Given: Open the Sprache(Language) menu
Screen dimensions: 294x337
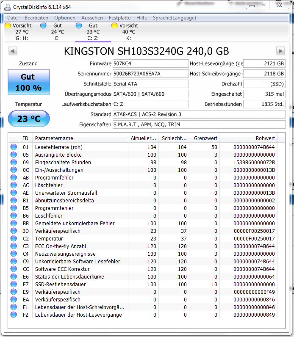Looking at the screenshot, I should (x=175, y=18).
